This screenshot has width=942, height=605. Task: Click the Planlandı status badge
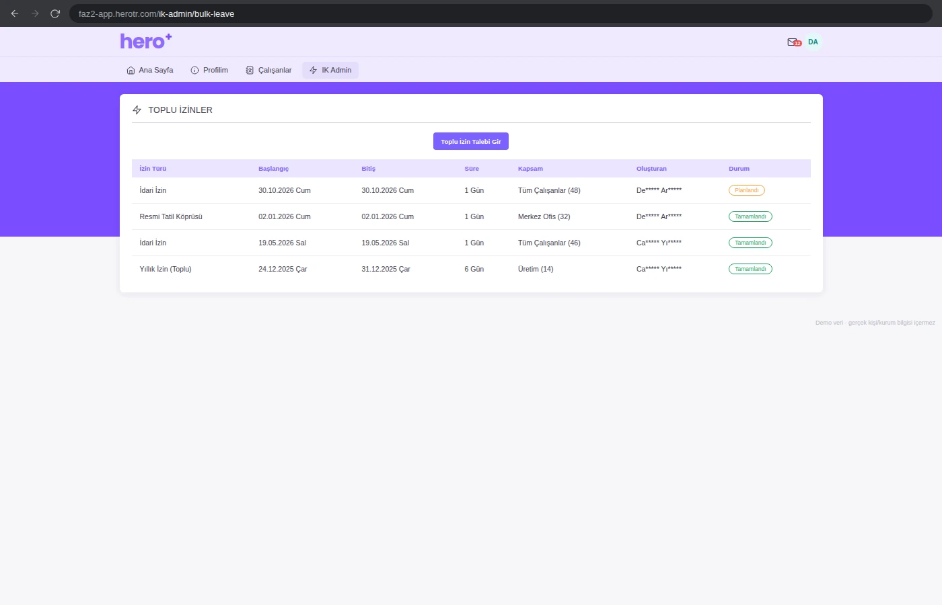pyautogui.click(x=747, y=190)
